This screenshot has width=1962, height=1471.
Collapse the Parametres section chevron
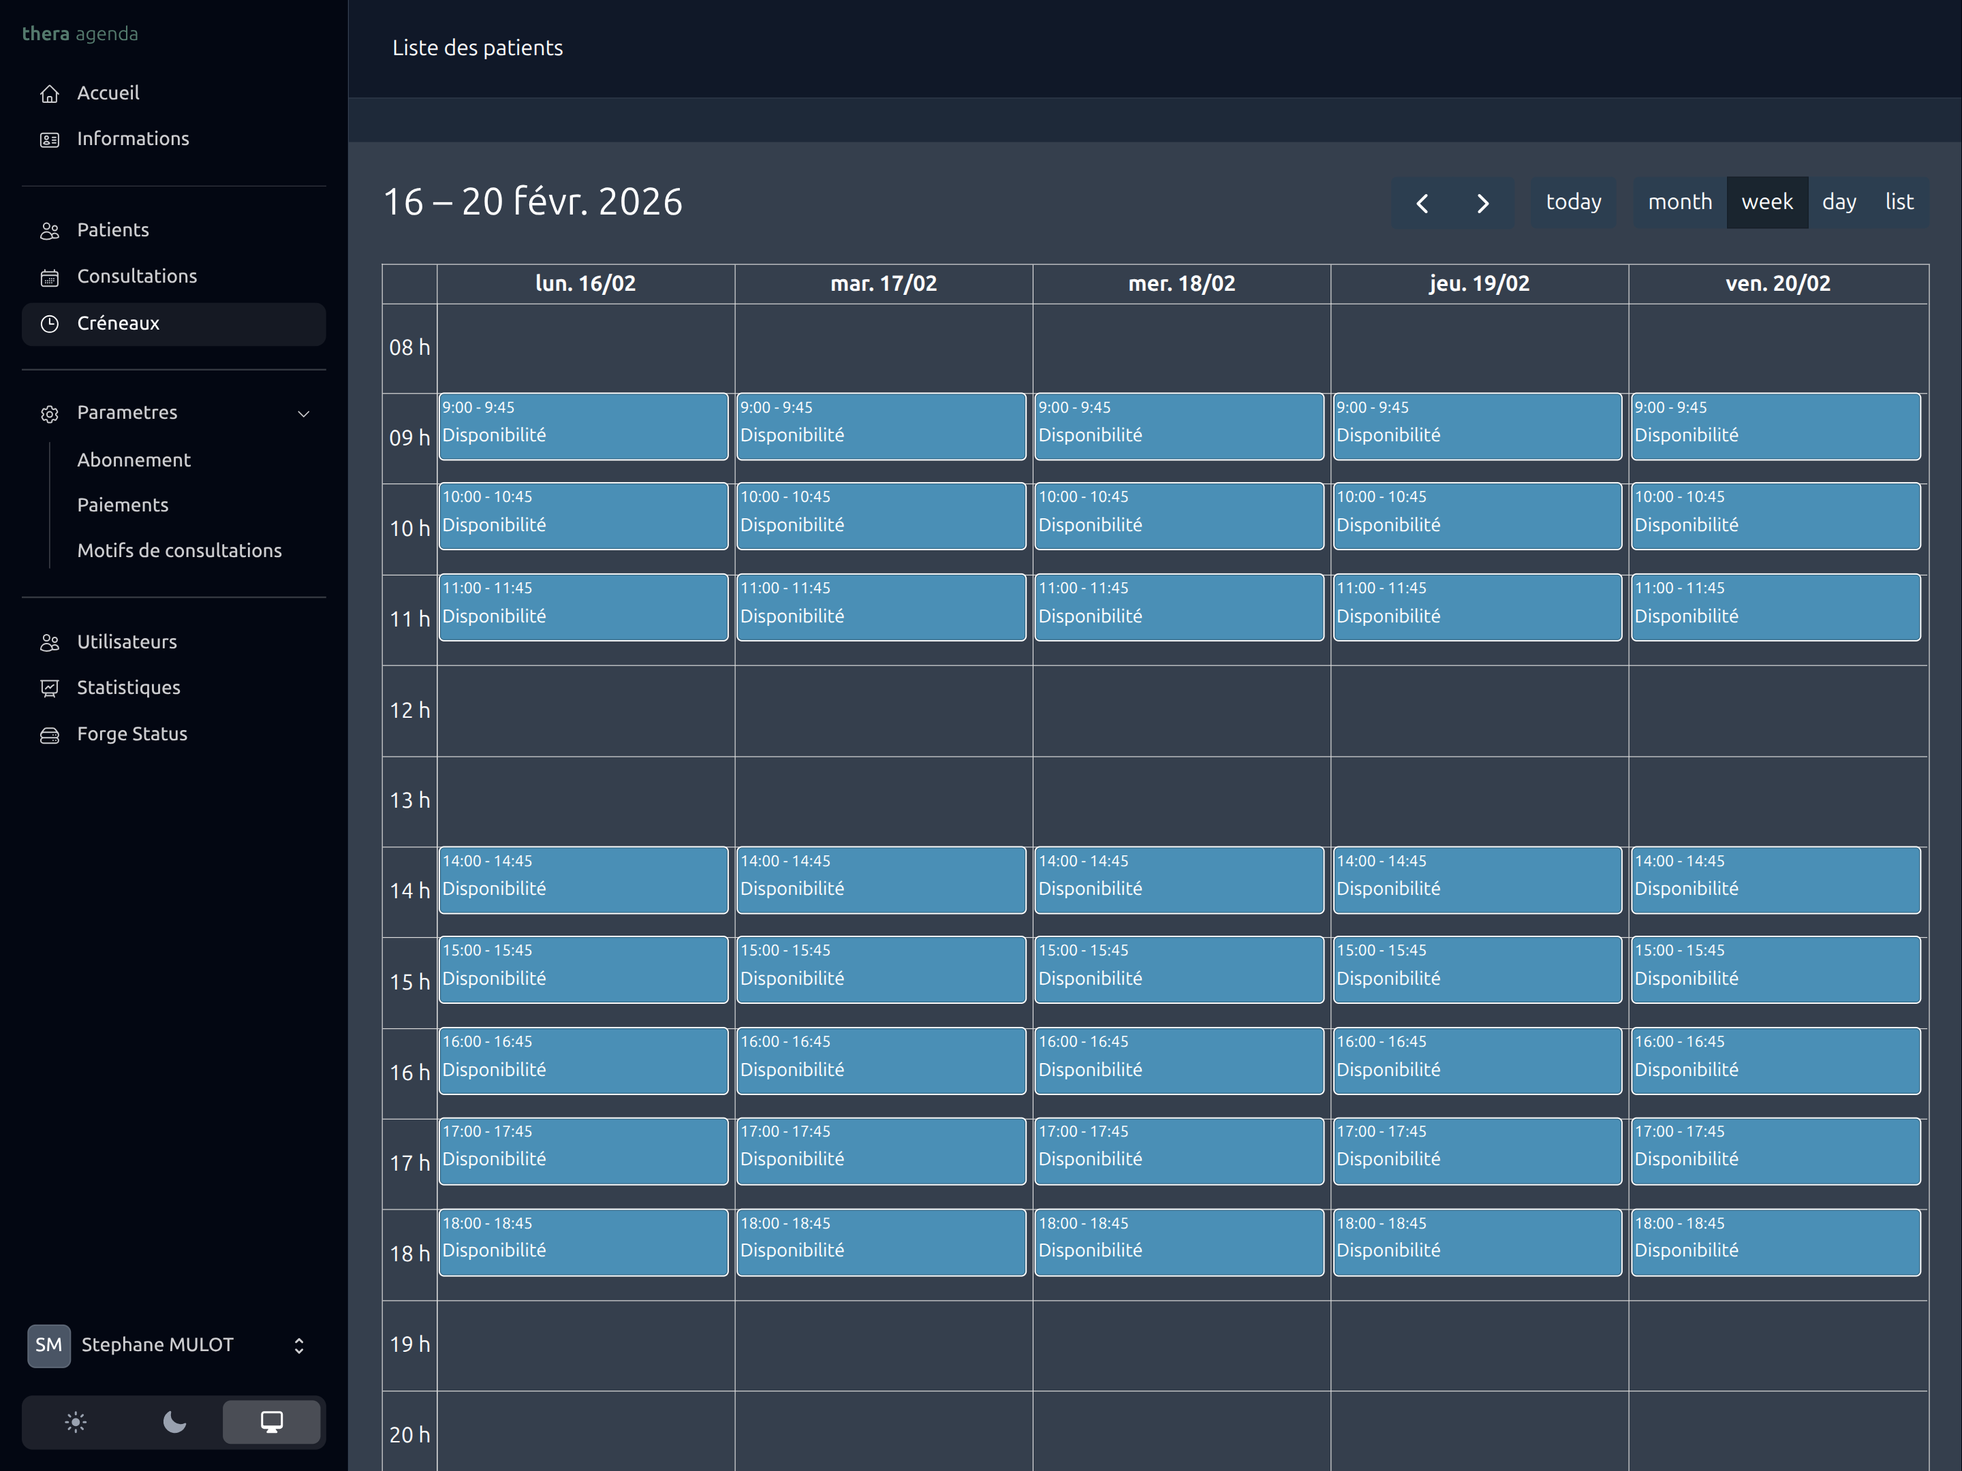tap(305, 413)
